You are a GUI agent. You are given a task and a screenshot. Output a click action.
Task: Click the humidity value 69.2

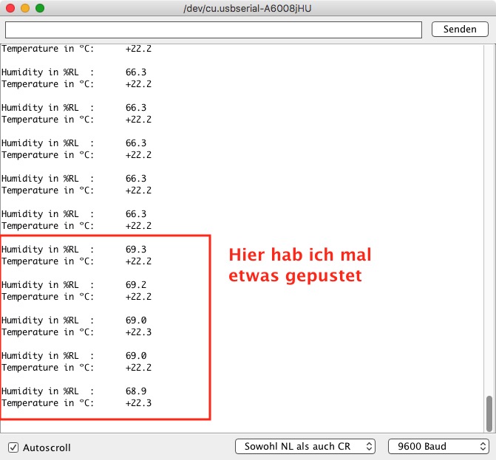point(136,285)
